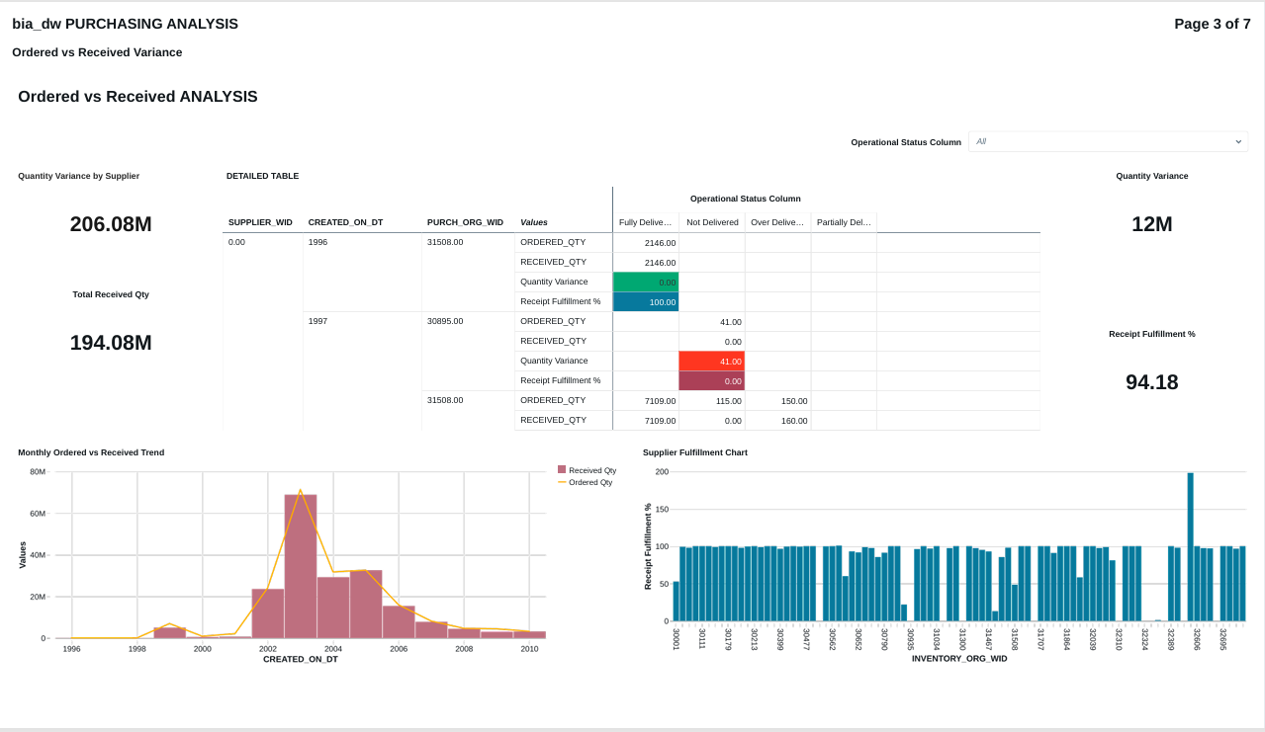Open the Operational Status Column dropdown
The image size is (1265, 732).
pyautogui.click(x=1107, y=141)
